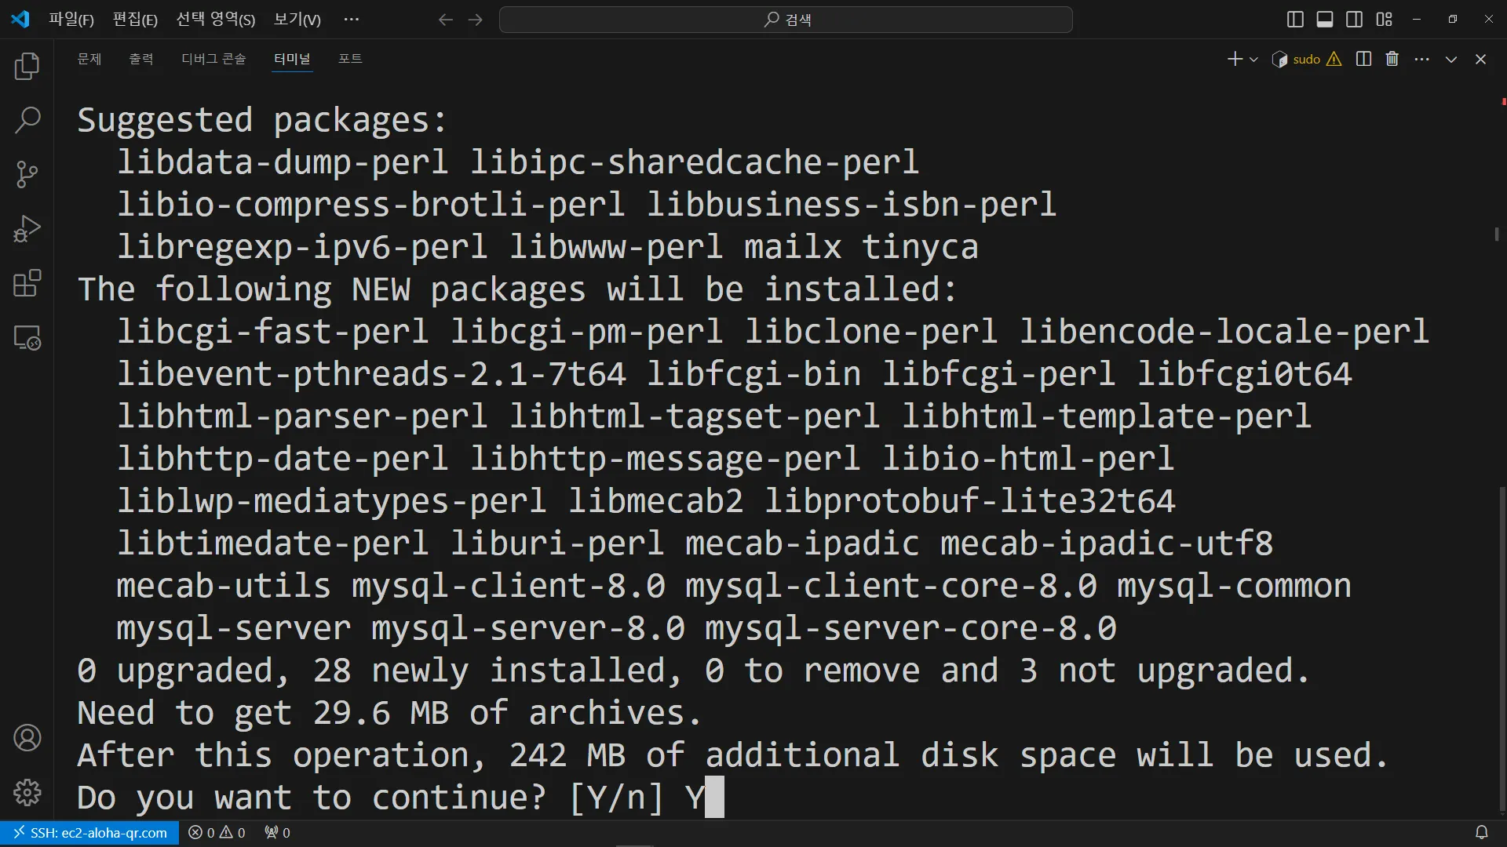Screen dimensions: 1507x847
Task: Toggle the secondary side bar layout
Action: 1354,20
